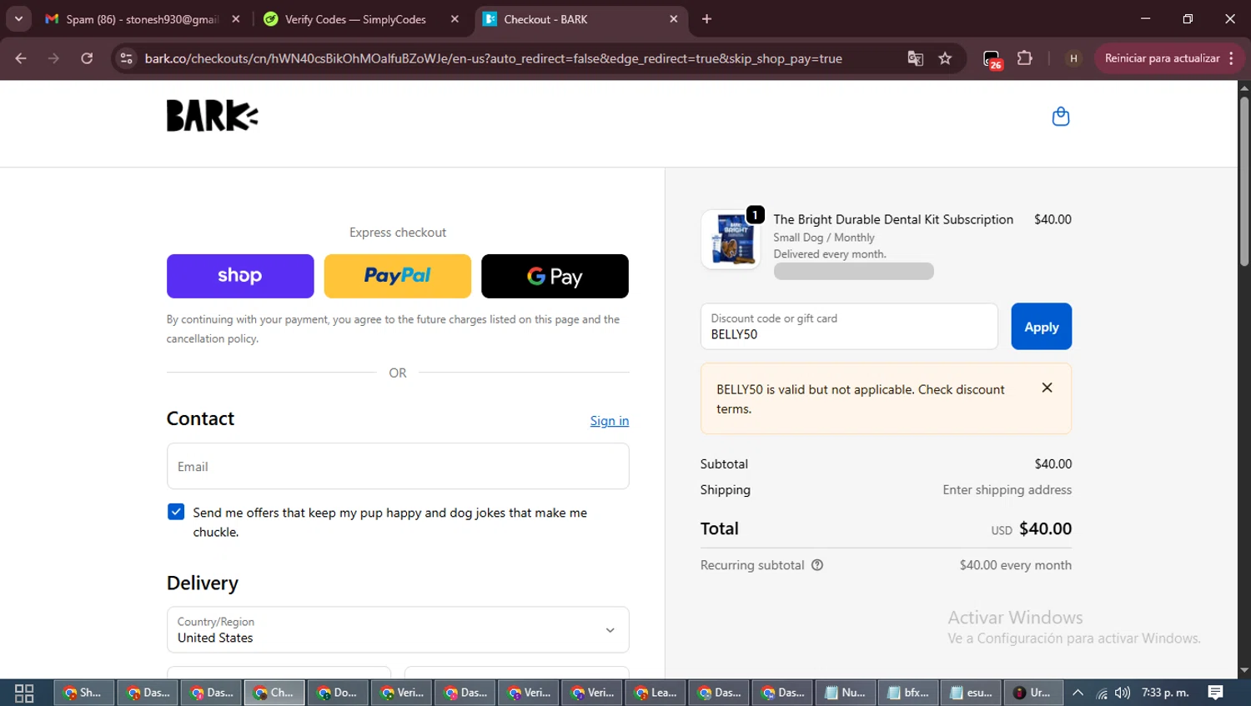Viewport: 1251px width, 706px height.
Task: Click the Dental Kit product thumbnail
Action: [x=731, y=239]
